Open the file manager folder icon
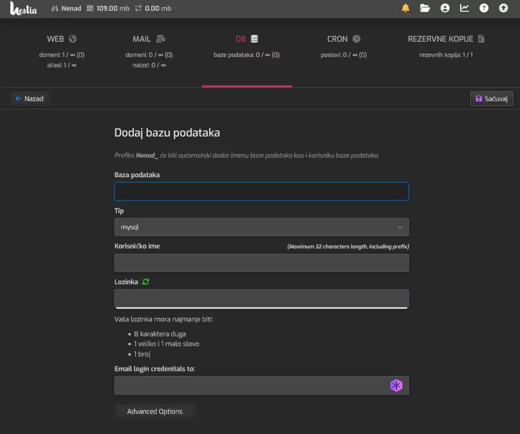This screenshot has height=434, width=520. pos(425,8)
